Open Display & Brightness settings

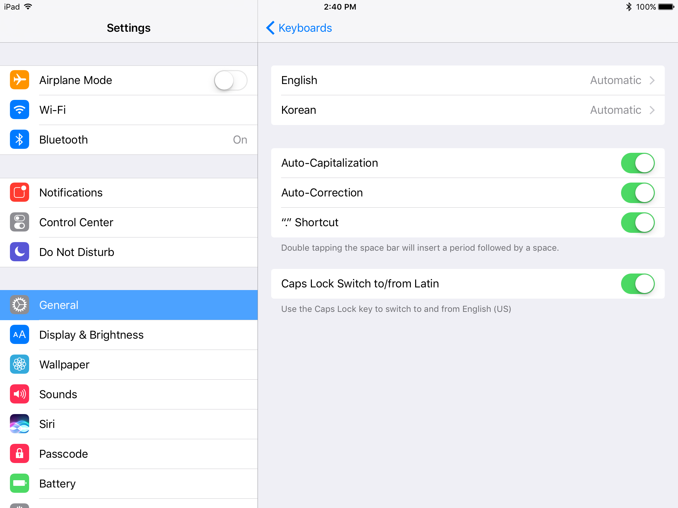pyautogui.click(x=91, y=335)
